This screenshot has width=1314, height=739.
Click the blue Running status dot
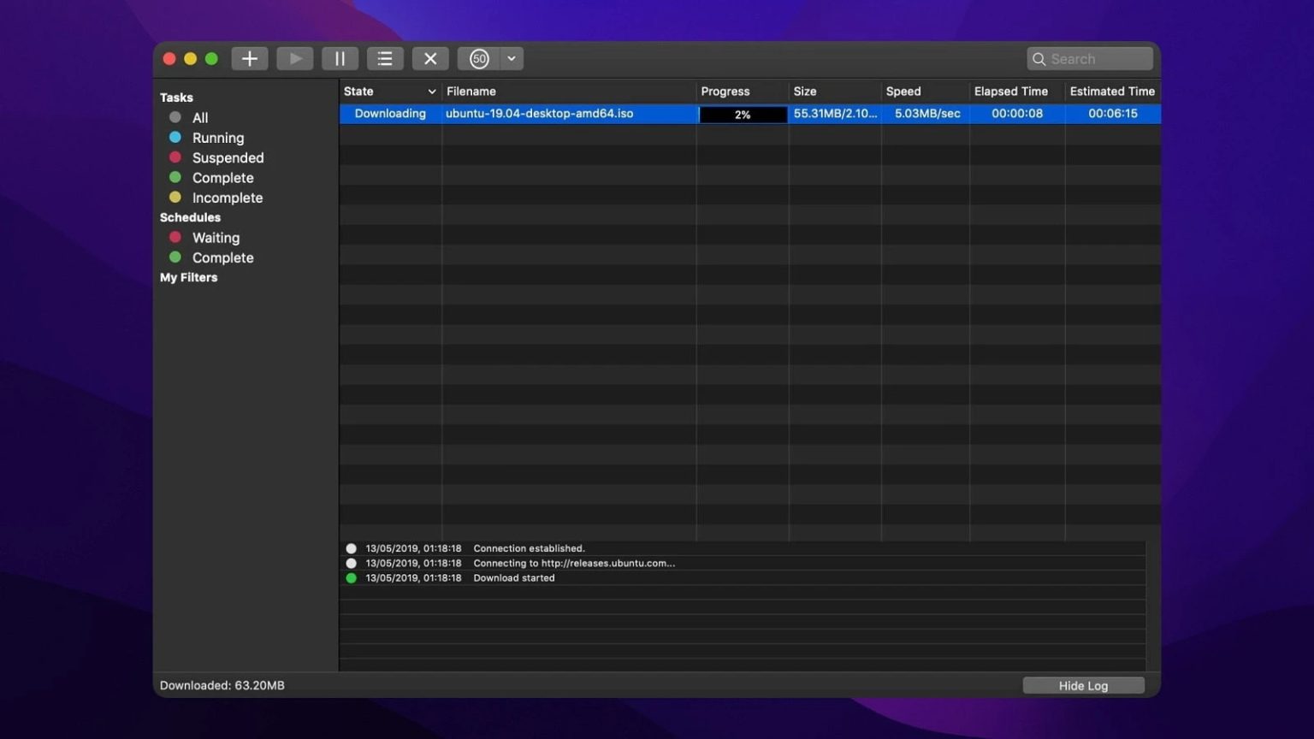pos(175,137)
